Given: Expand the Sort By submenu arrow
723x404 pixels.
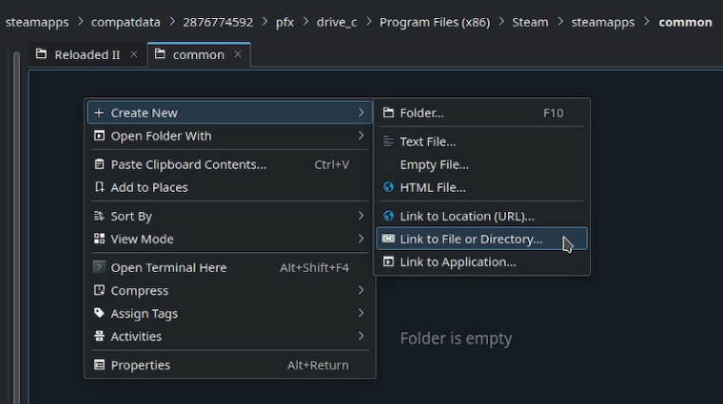Looking at the screenshot, I should click(x=361, y=216).
